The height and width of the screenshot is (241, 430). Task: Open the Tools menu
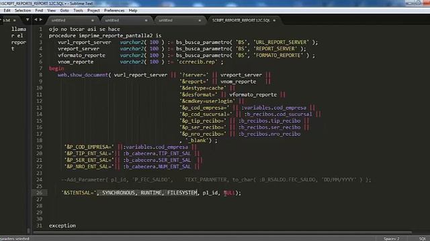pos(78,11)
